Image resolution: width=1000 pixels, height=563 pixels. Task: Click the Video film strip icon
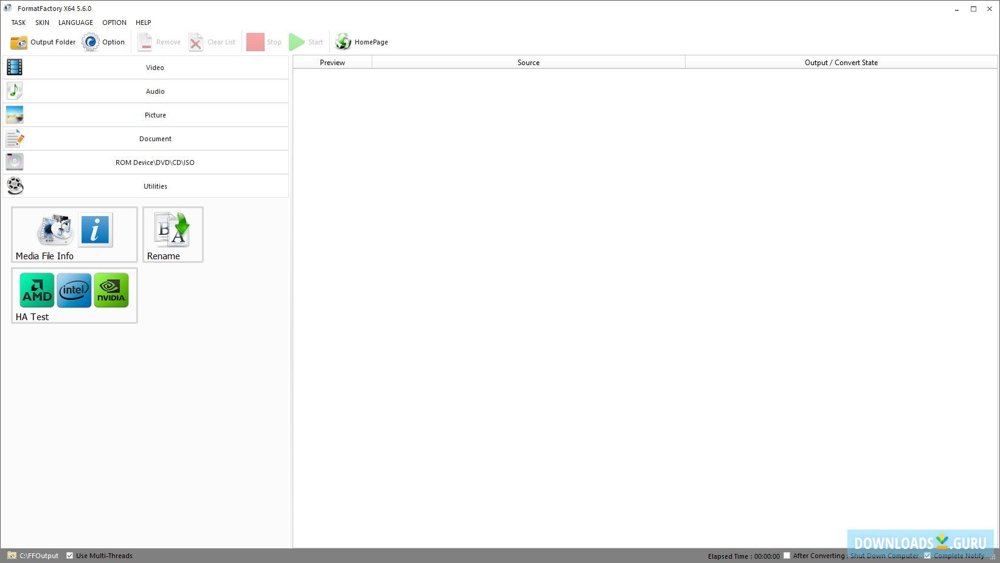pos(15,67)
